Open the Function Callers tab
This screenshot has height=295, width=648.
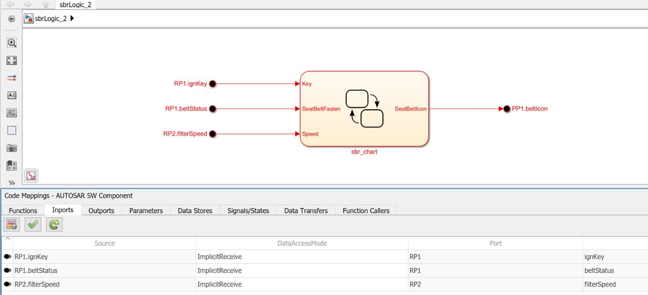(x=366, y=211)
